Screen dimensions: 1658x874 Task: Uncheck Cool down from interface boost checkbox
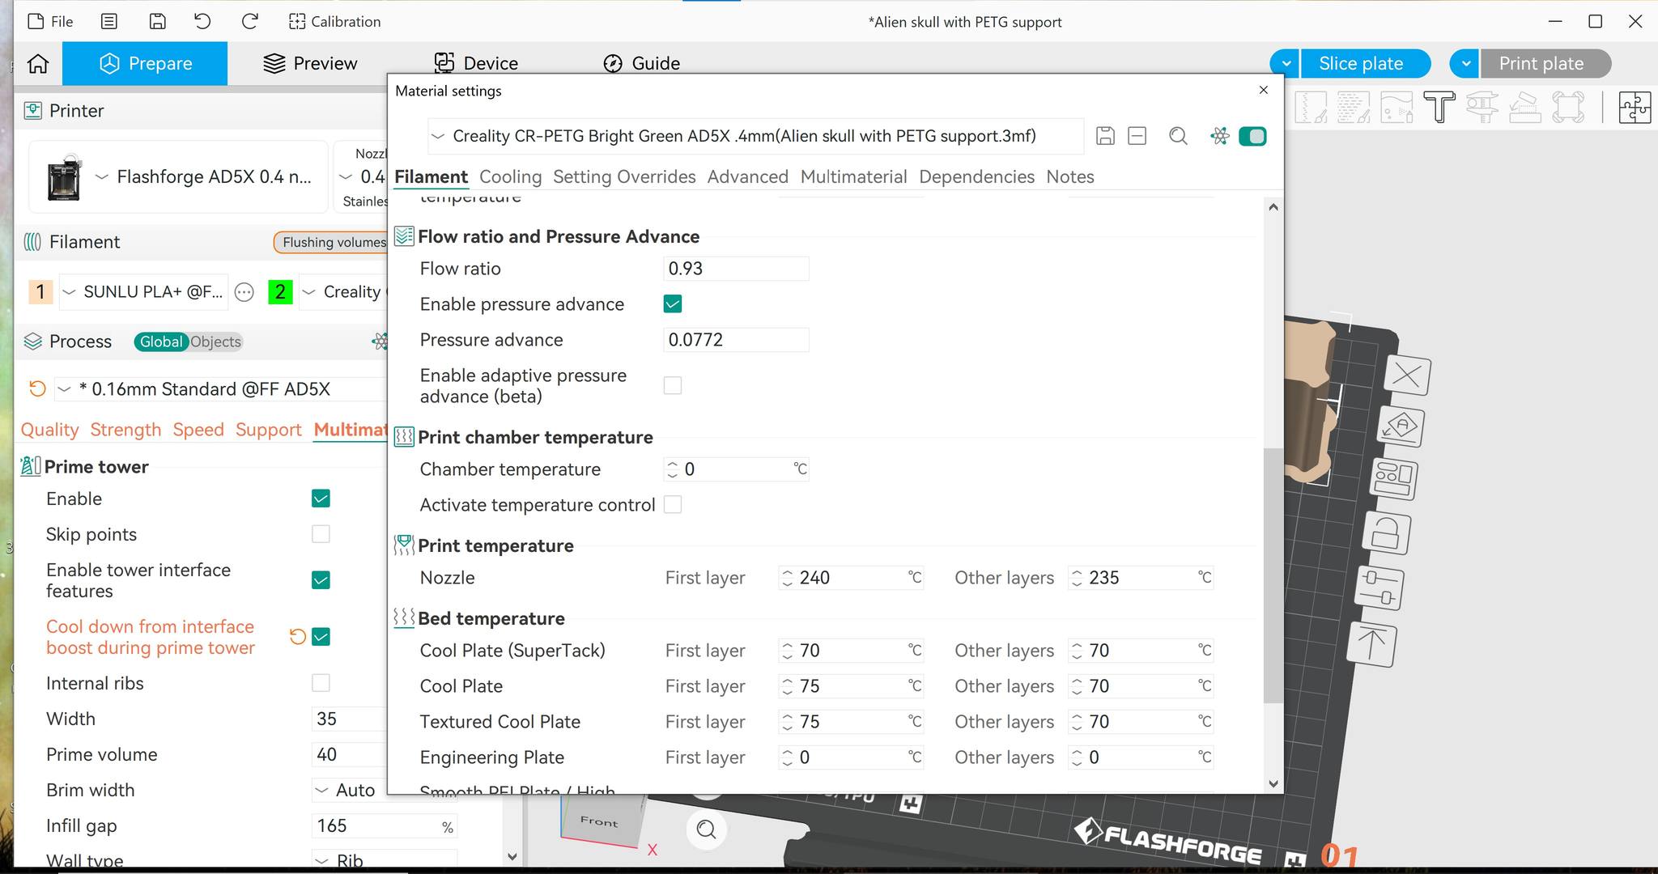(x=321, y=637)
